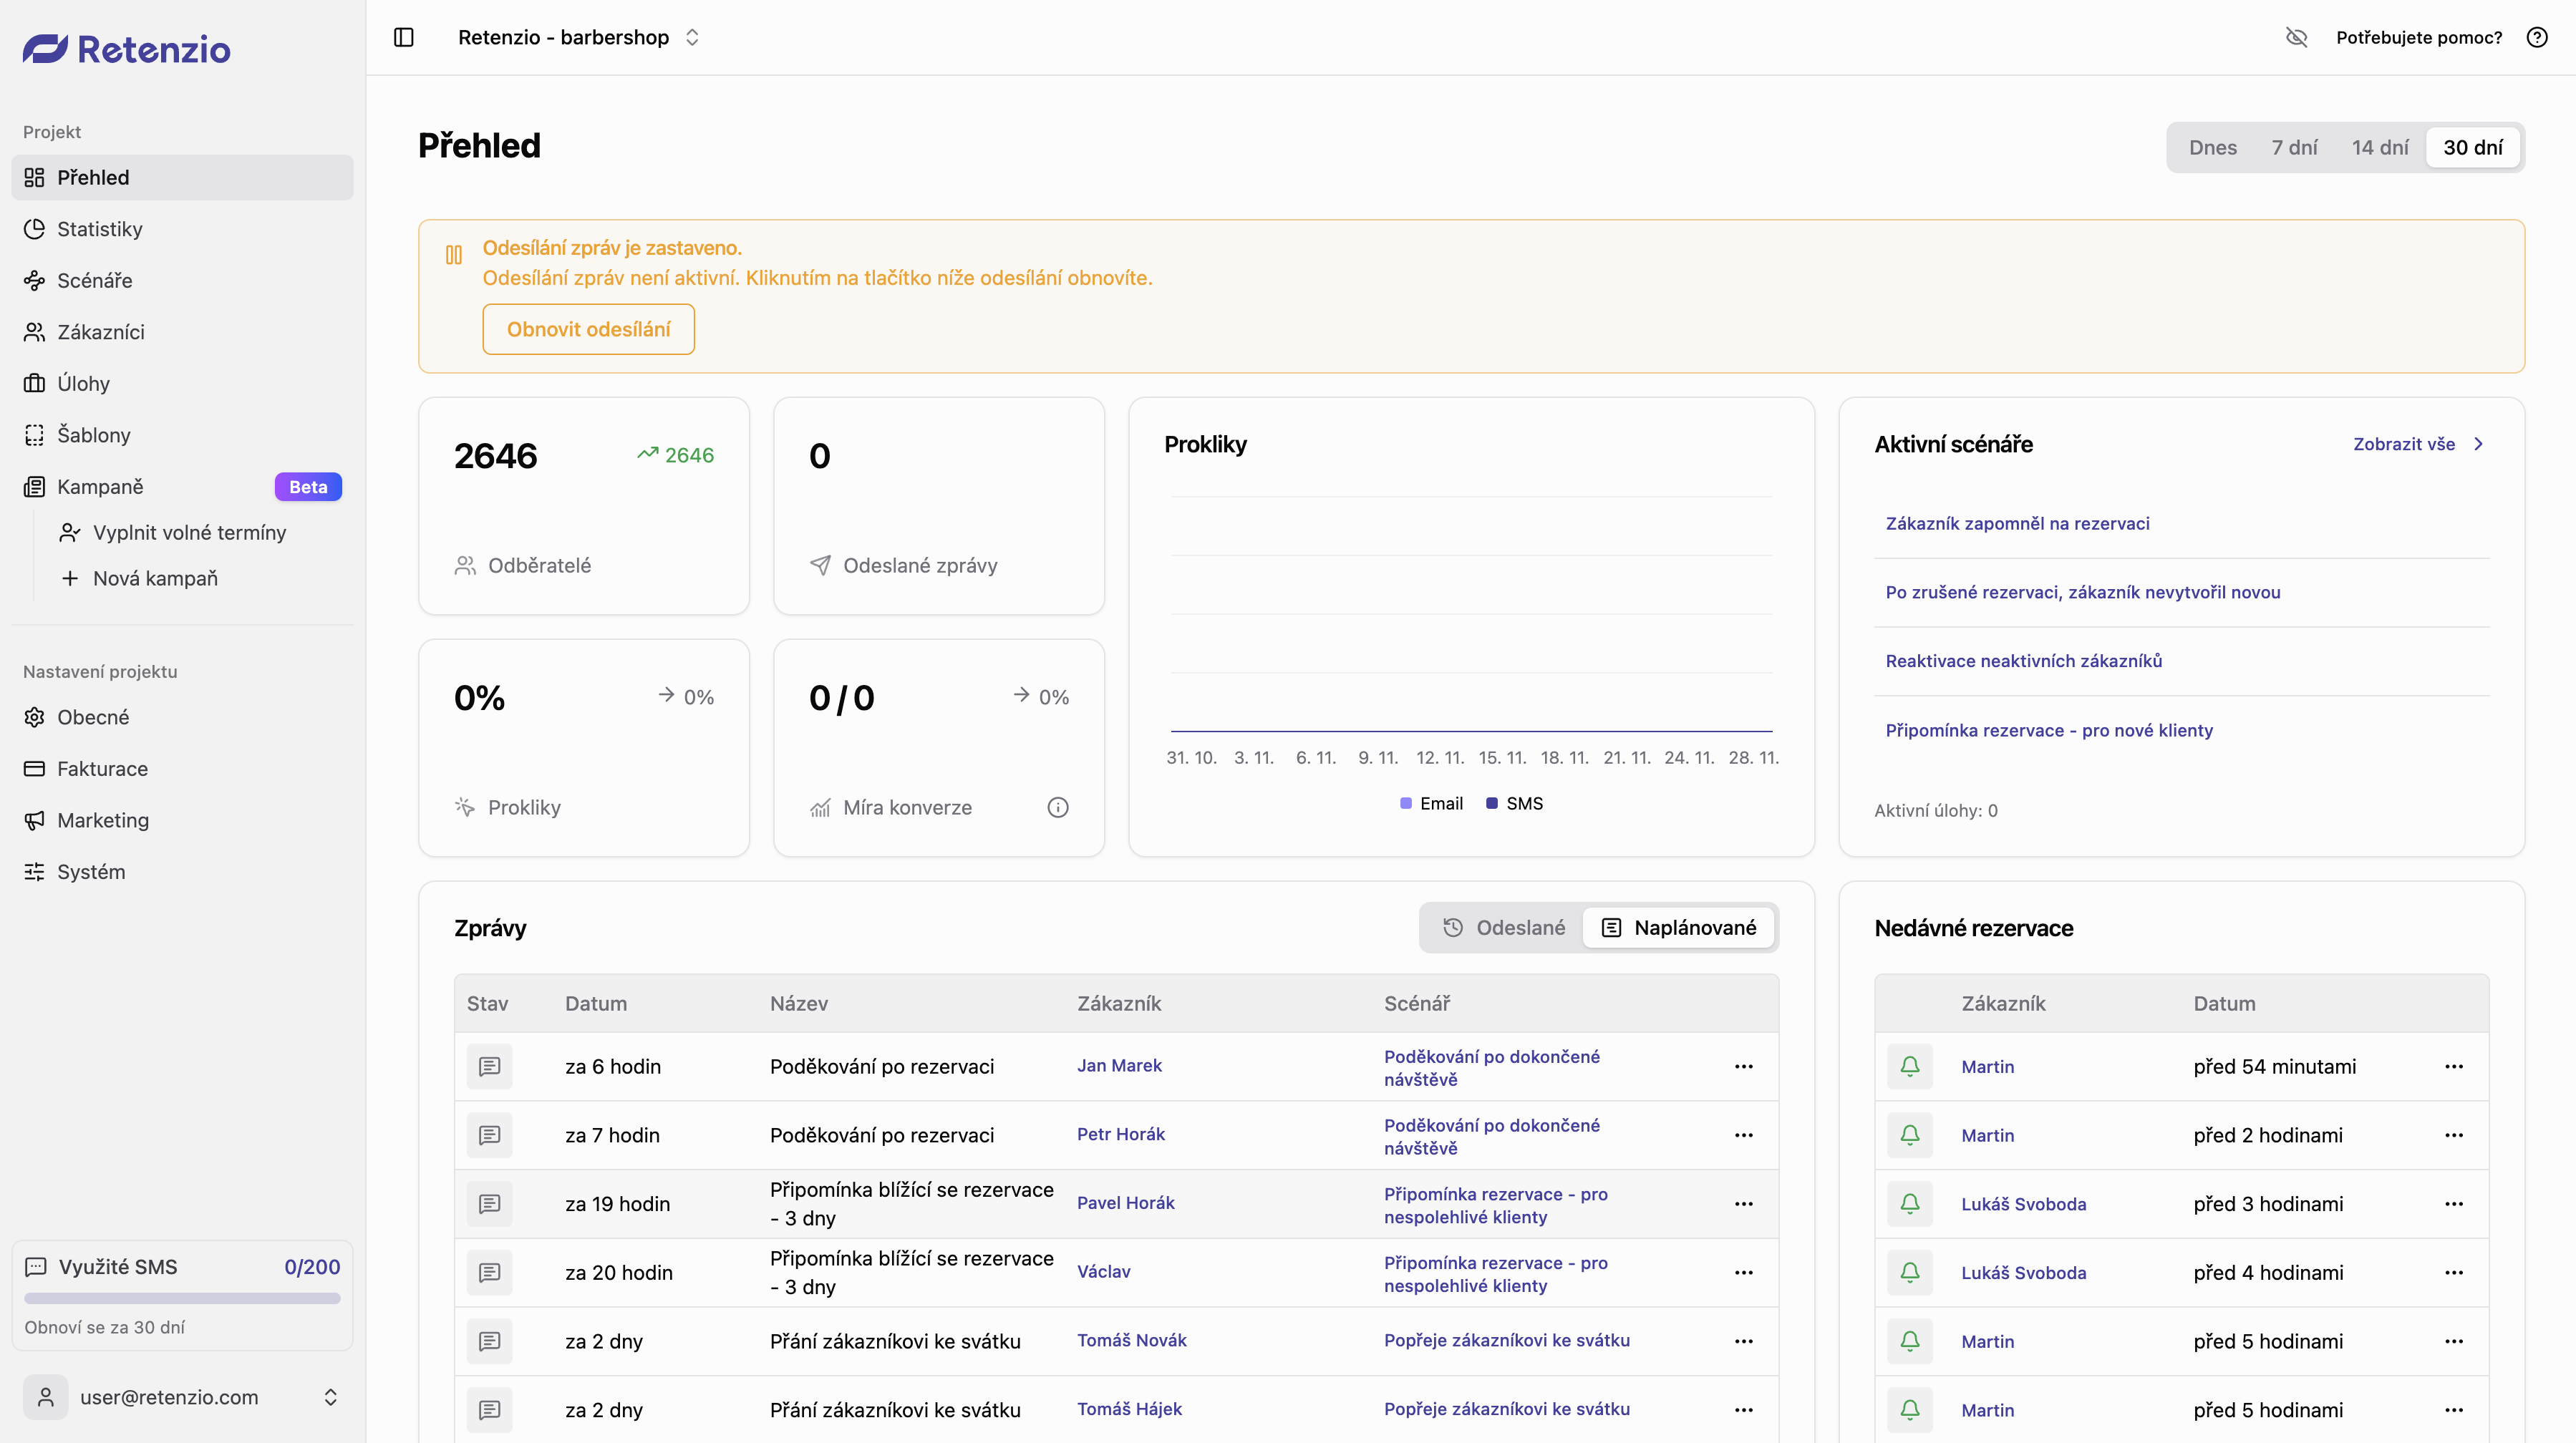Open Scénáře in the sidebar
Image resolution: width=2576 pixels, height=1443 pixels.
coord(94,280)
